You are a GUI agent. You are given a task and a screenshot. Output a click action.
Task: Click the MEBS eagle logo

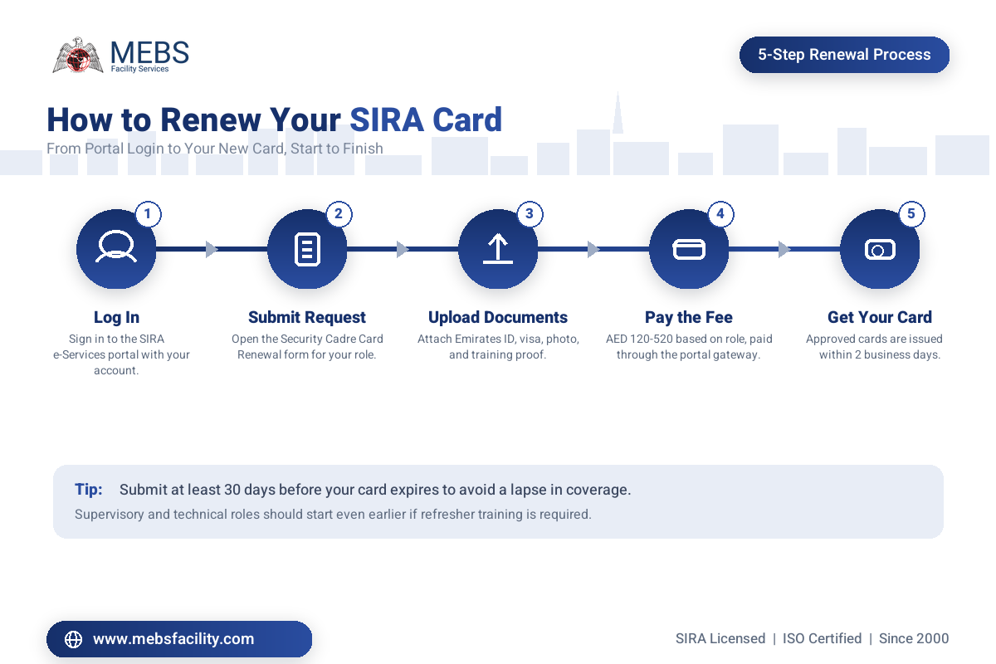click(x=78, y=56)
